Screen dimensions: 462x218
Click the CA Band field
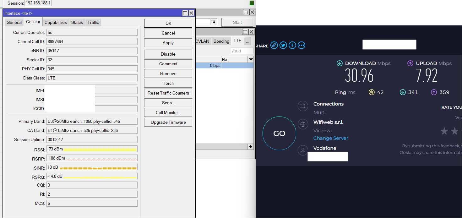pos(92,130)
